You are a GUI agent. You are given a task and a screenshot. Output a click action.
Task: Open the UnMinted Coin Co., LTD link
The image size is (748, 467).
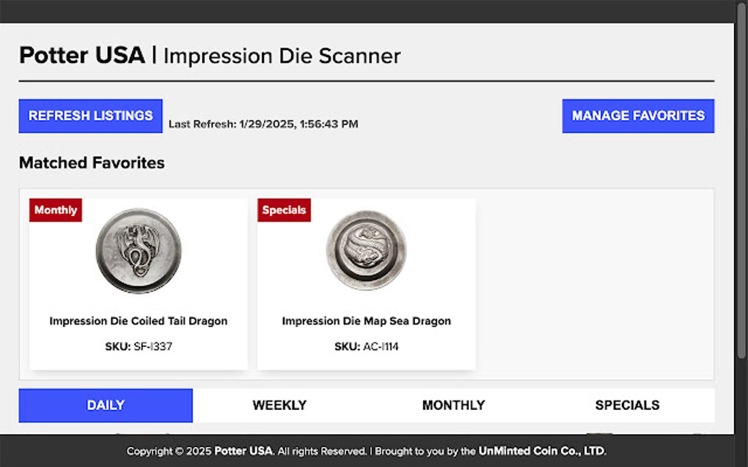[x=542, y=451]
